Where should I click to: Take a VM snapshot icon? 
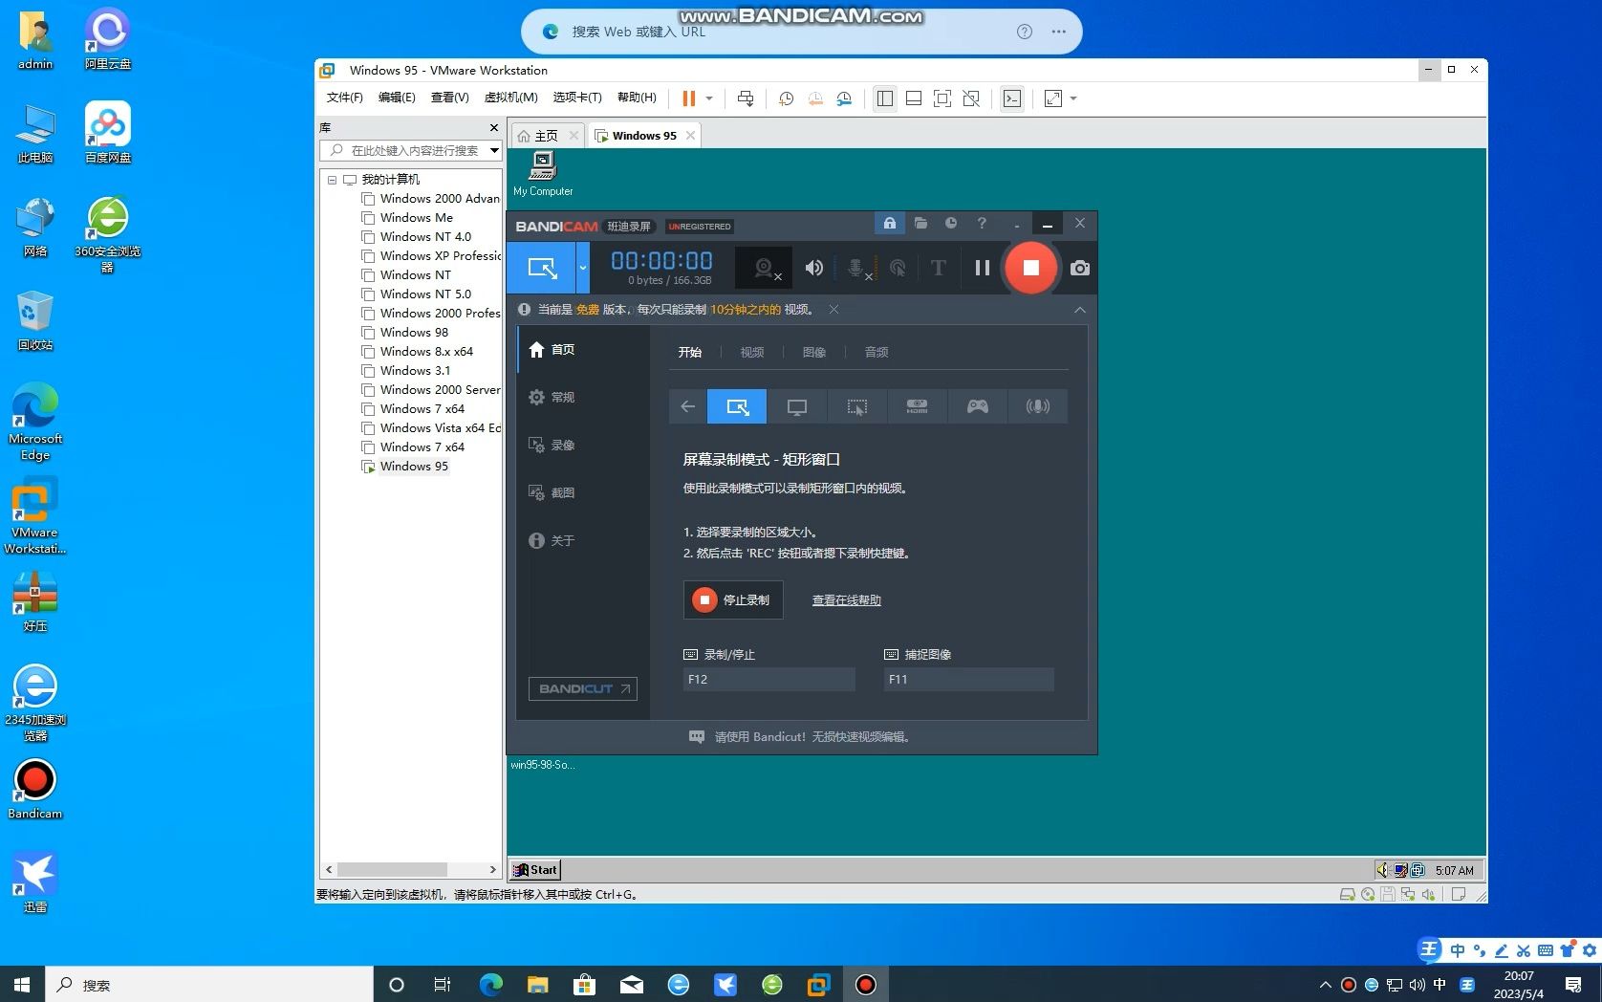[786, 98]
